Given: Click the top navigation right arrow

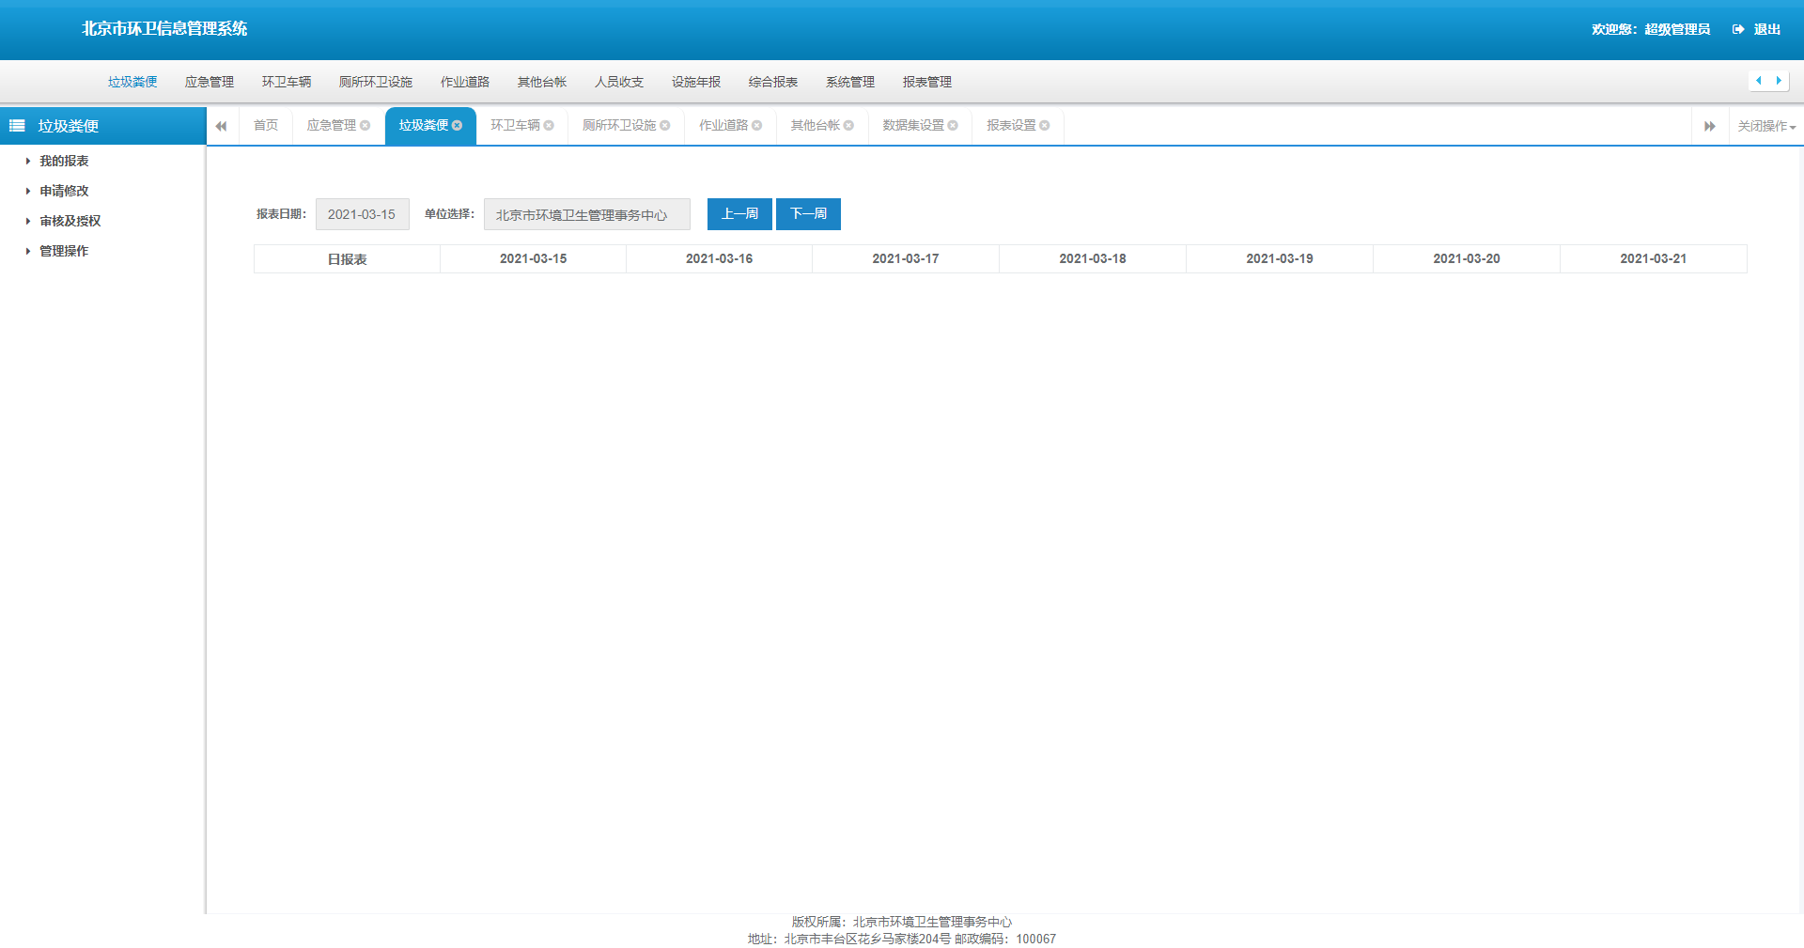Looking at the screenshot, I should [1779, 81].
